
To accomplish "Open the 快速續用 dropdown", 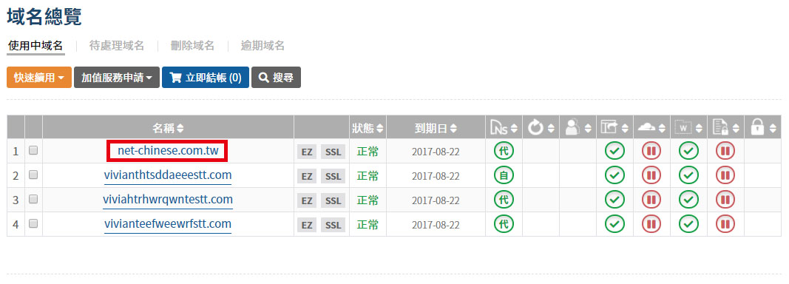I will point(39,78).
